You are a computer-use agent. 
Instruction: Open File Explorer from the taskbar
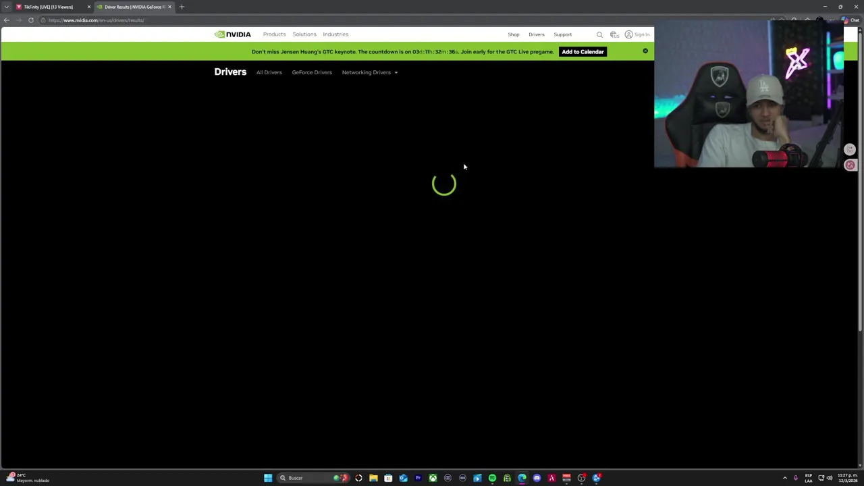[373, 478]
